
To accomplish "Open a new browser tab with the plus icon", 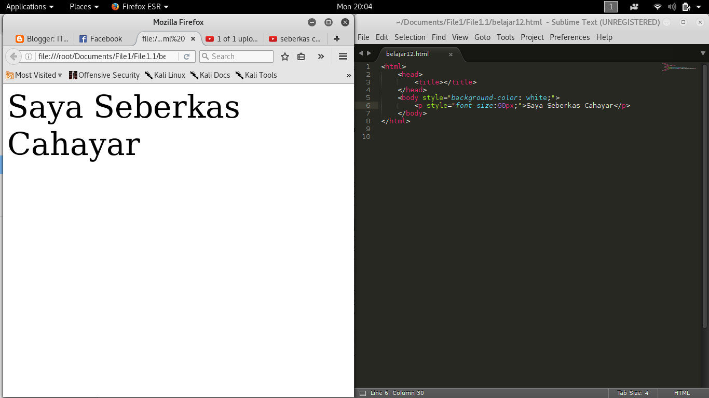I will click(336, 38).
